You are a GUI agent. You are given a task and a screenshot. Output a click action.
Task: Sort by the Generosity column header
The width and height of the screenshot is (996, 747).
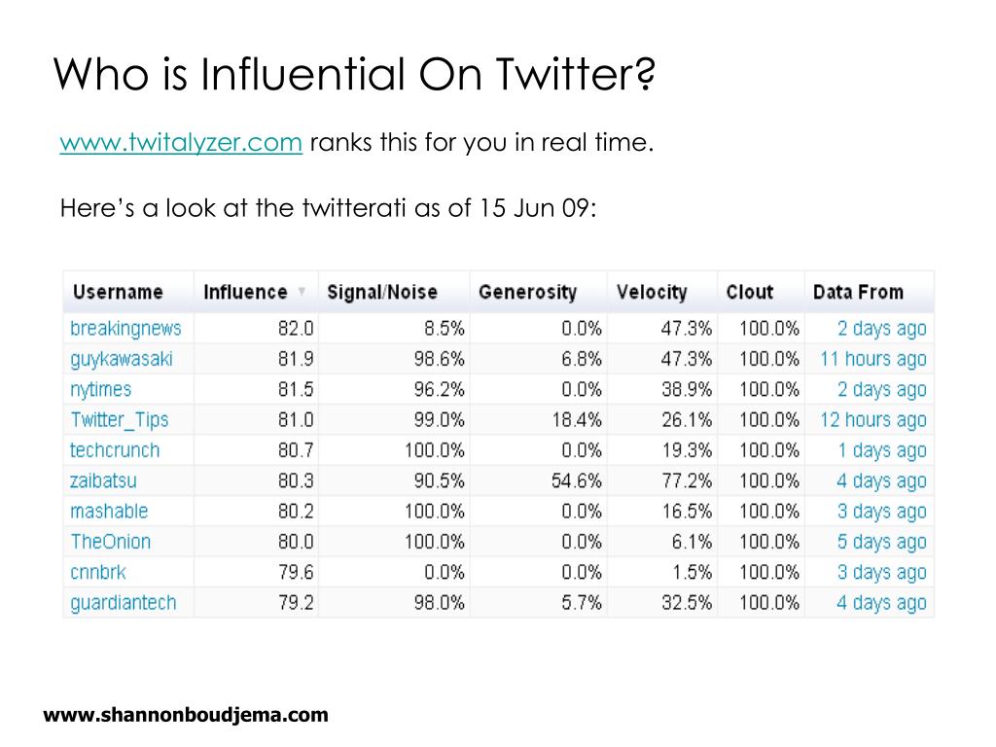tap(528, 292)
